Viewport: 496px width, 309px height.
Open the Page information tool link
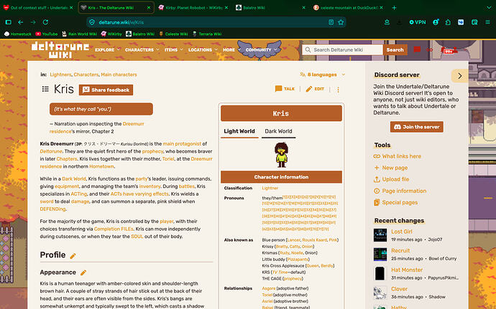point(400,191)
